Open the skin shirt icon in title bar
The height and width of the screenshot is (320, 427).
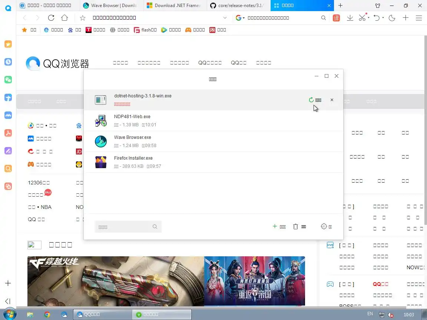coord(378,6)
